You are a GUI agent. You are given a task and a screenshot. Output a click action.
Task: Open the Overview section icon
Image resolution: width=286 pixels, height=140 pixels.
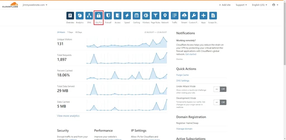[70, 16]
